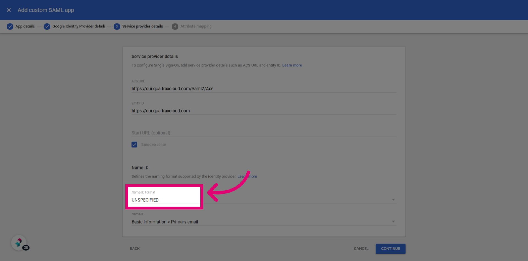Click the Google Identity Provider step checkmark icon
Image resolution: width=528 pixels, height=261 pixels.
pyautogui.click(x=47, y=26)
